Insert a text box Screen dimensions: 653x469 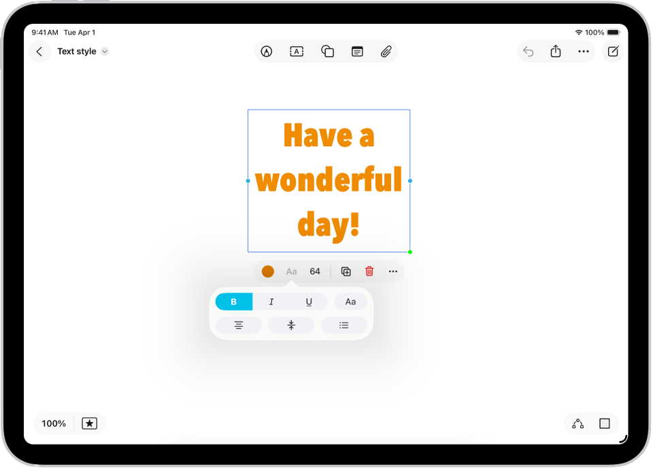(297, 51)
